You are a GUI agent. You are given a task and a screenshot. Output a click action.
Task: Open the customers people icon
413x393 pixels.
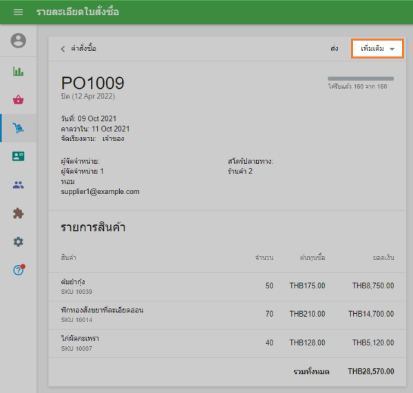(x=19, y=184)
